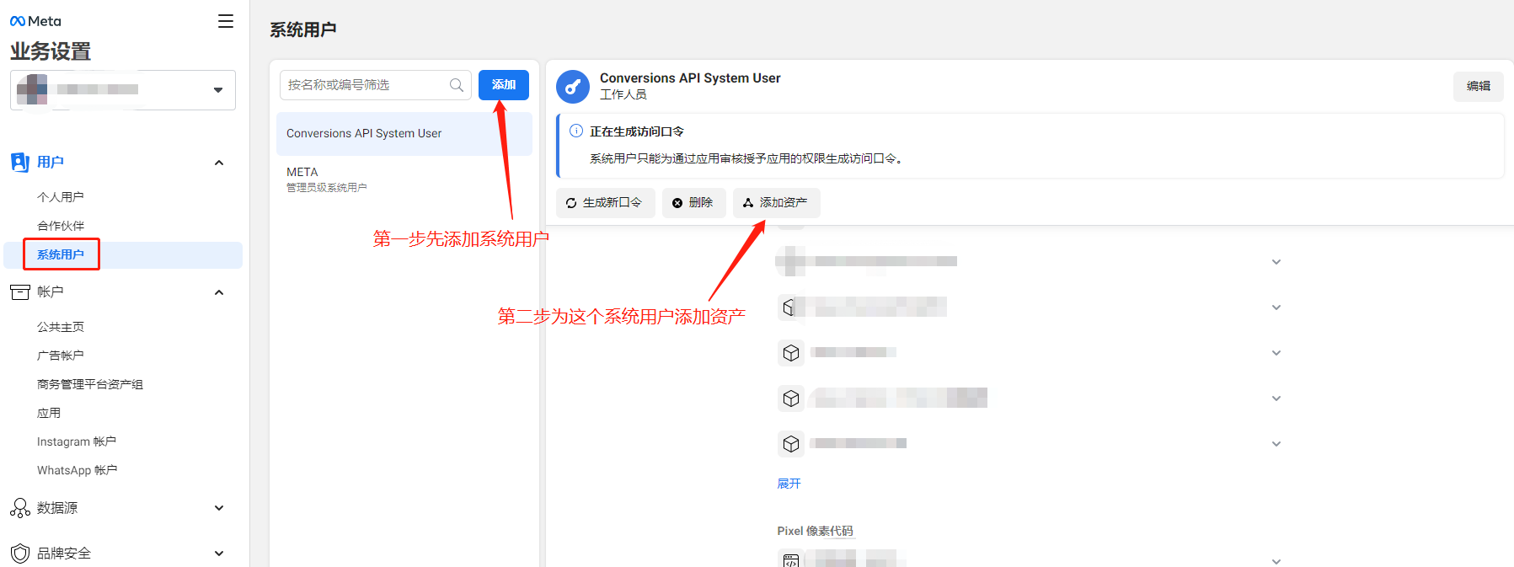1514x567 pixels.
Task: Open the business account selector dropdown
Action: point(123,90)
